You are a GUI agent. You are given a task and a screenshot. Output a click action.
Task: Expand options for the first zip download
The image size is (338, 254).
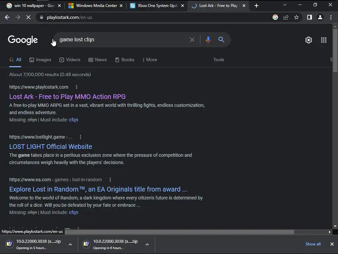[x=70, y=244]
